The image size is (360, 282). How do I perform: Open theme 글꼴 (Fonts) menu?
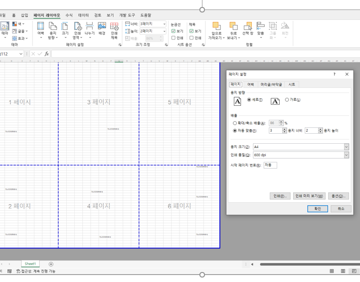pos(20,31)
